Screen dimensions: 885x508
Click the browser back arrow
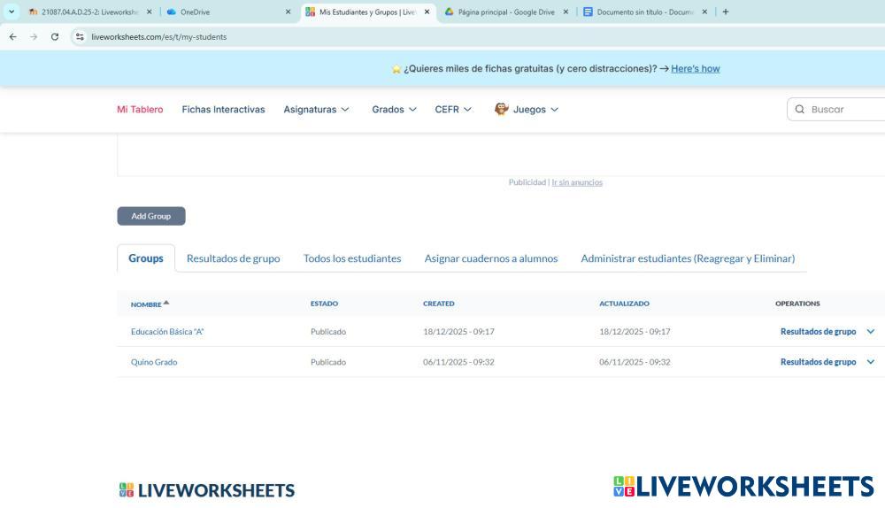12,37
